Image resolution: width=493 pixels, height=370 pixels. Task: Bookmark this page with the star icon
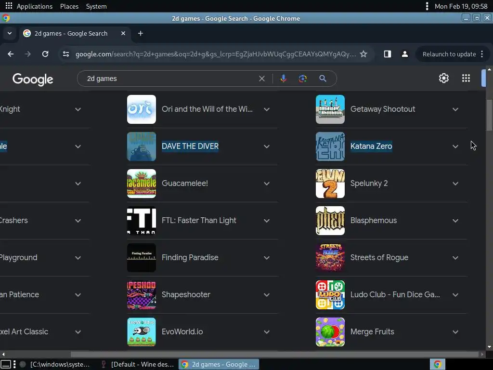point(363,54)
